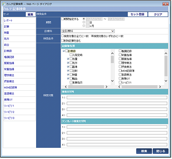This screenshot has width=172, height=159.
Task: Click the 編集 button beside セット
Action: click(x=31, y=14)
